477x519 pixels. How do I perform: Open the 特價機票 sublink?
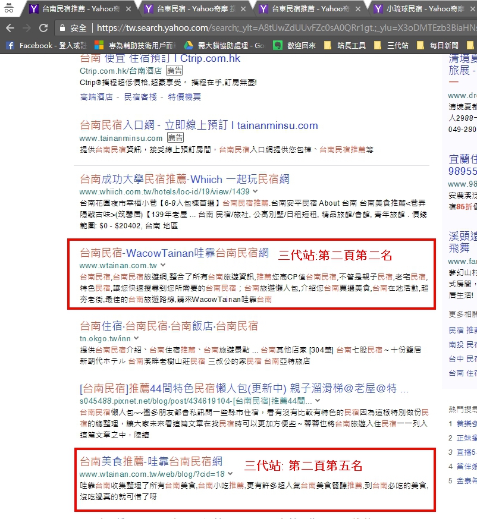[184, 97]
